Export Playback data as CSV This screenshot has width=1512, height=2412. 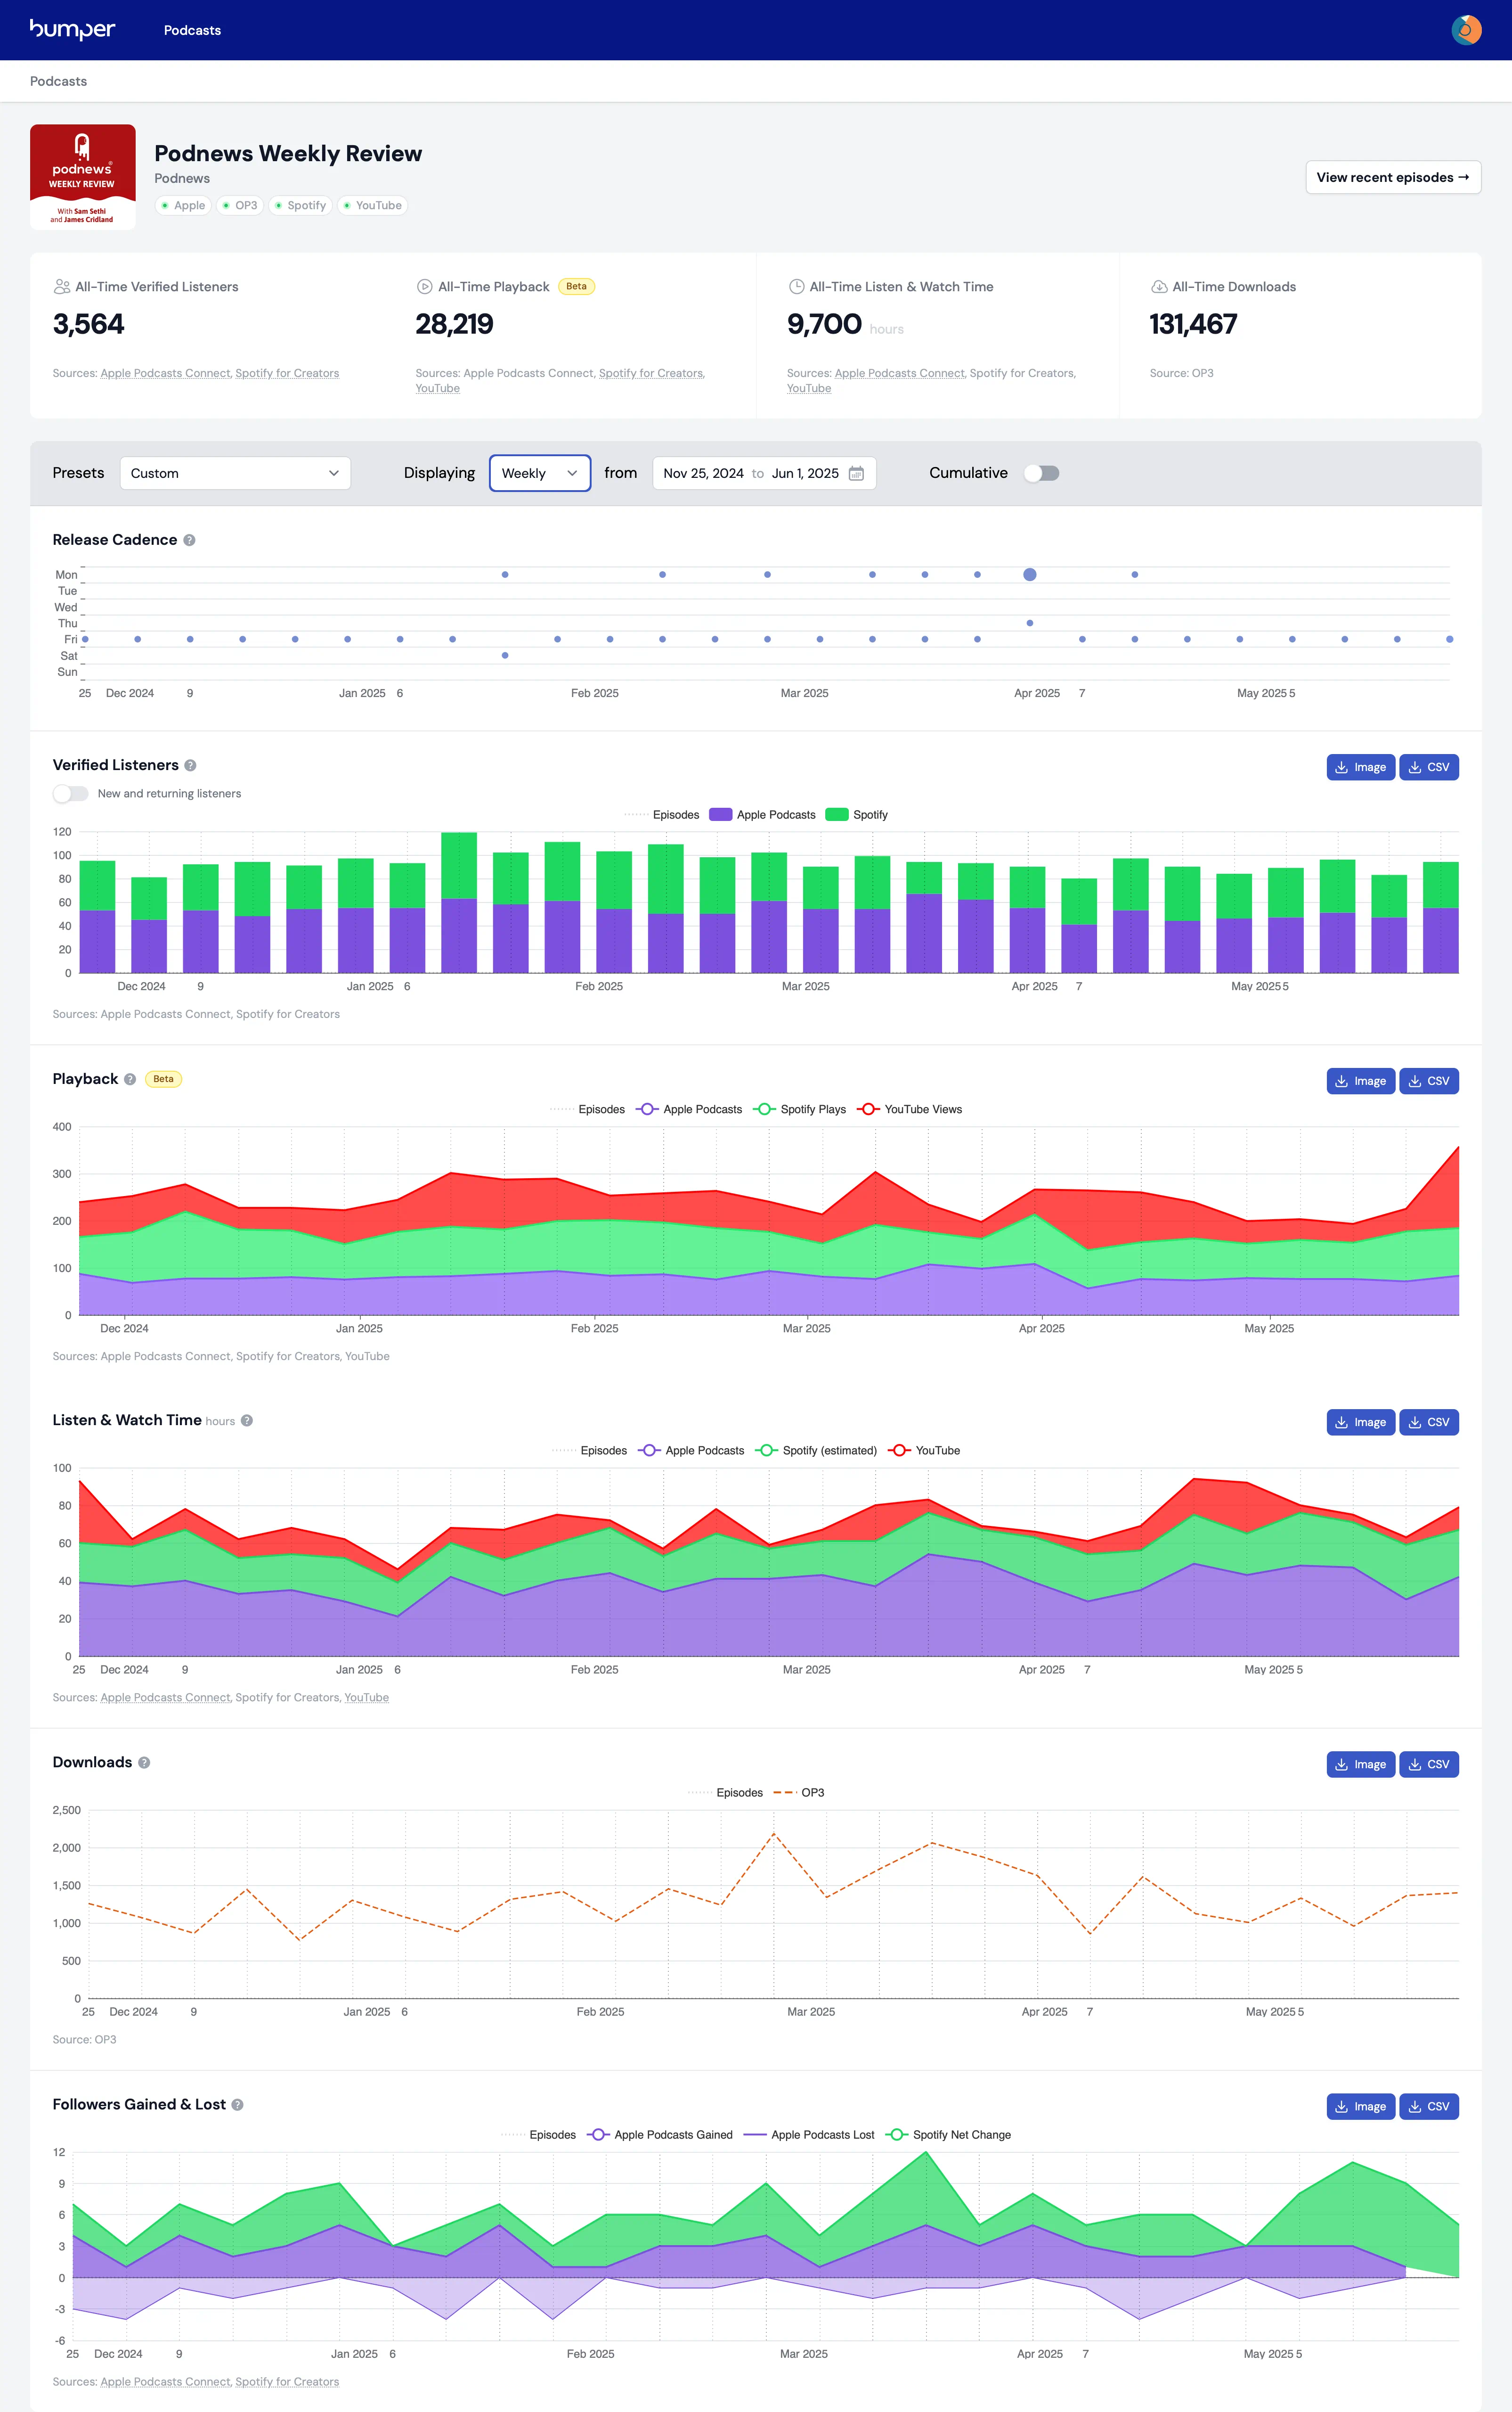(1428, 1082)
